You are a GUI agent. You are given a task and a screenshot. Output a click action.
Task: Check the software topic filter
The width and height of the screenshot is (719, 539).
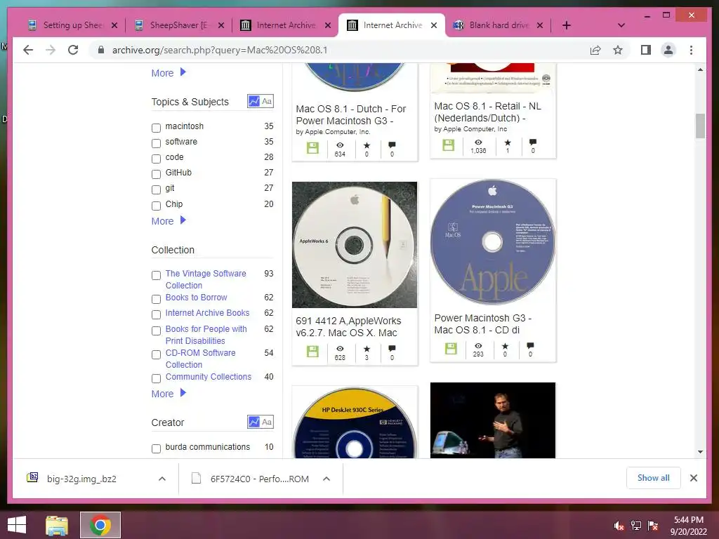[x=156, y=143]
